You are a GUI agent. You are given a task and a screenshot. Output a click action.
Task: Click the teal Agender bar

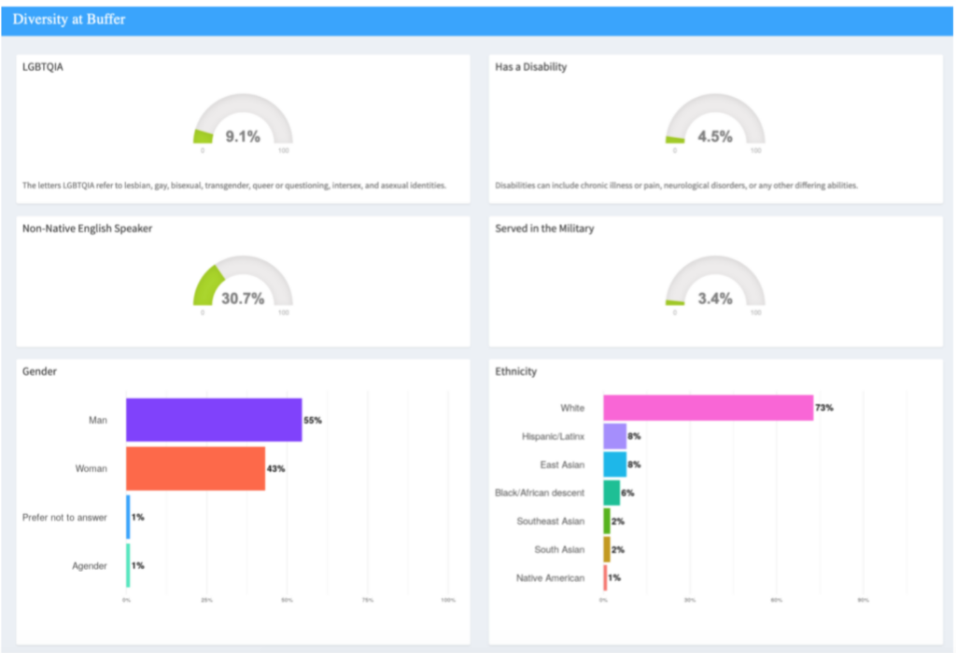(x=128, y=566)
